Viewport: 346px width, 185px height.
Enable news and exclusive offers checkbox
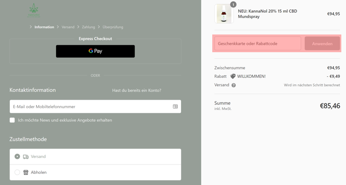click(x=12, y=120)
